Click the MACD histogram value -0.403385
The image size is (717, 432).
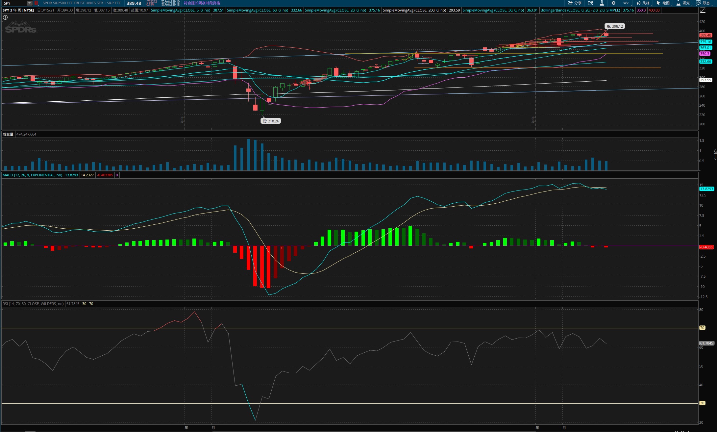tap(105, 175)
